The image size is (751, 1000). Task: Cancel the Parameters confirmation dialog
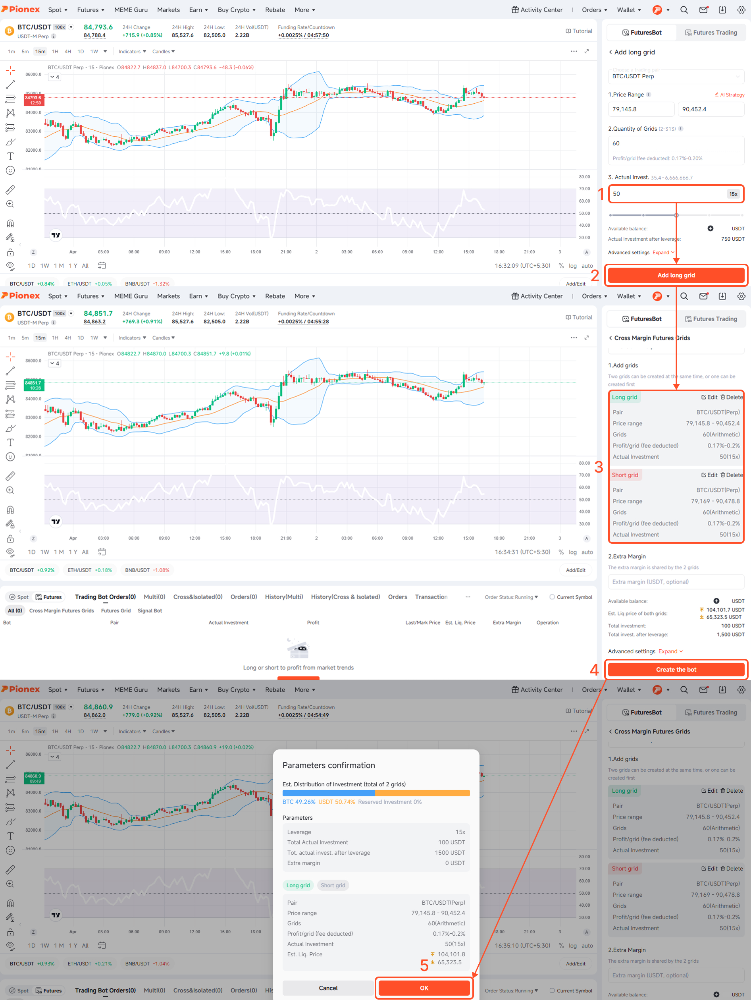pyautogui.click(x=328, y=988)
